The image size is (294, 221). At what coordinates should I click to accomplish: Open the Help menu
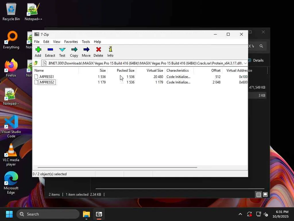tap(98, 42)
